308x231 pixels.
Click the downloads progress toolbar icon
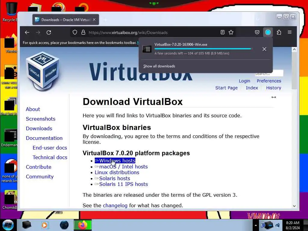pyautogui.click(x=268, y=32)
